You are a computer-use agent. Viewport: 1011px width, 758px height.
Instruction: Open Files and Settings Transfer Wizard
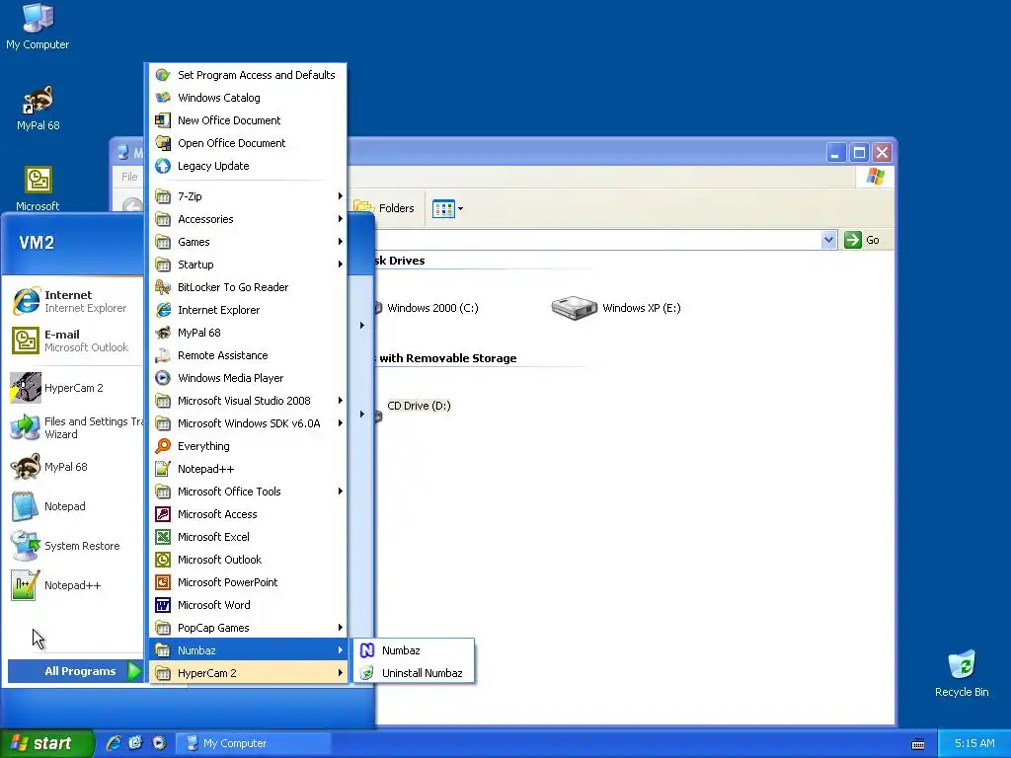(74, 427)
